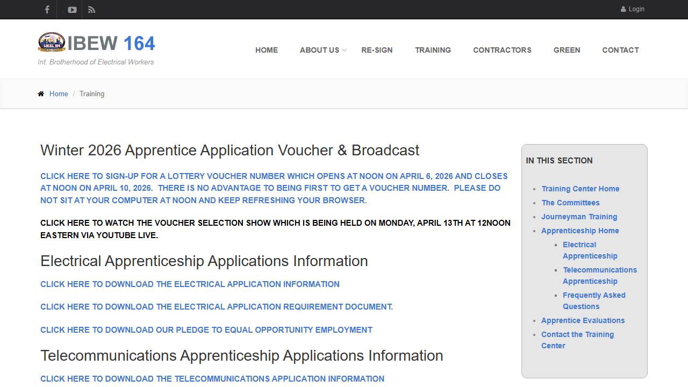Open the Contact menu item

(x=620, y=50)
